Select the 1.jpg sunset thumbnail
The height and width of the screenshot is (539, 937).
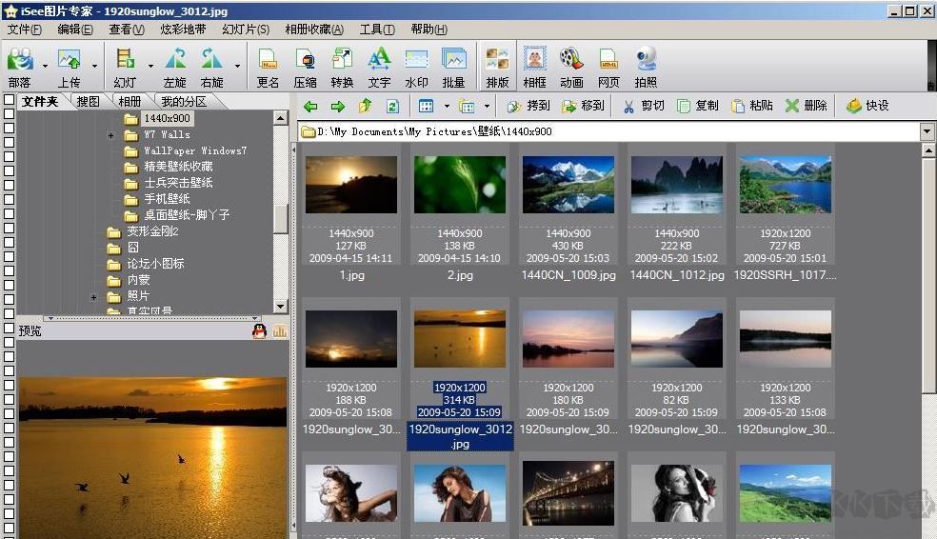click(350, 185)
